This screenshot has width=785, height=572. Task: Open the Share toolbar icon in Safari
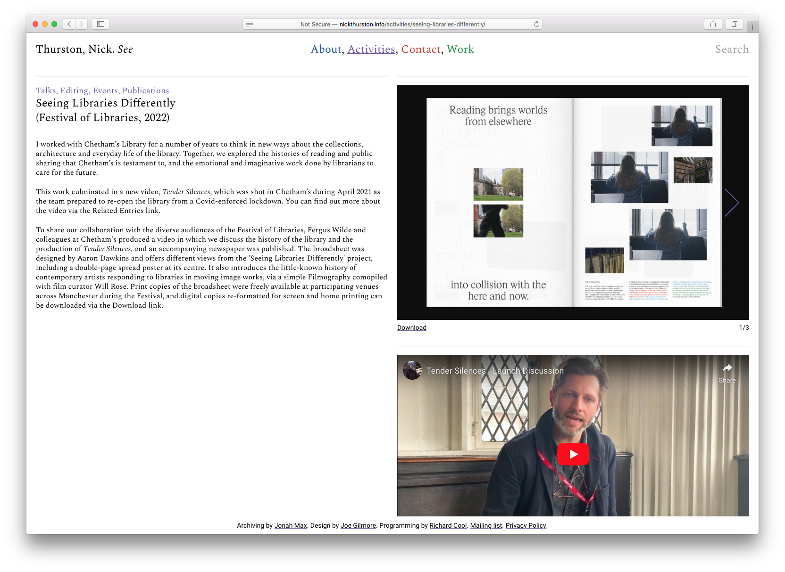pos(713,24)
